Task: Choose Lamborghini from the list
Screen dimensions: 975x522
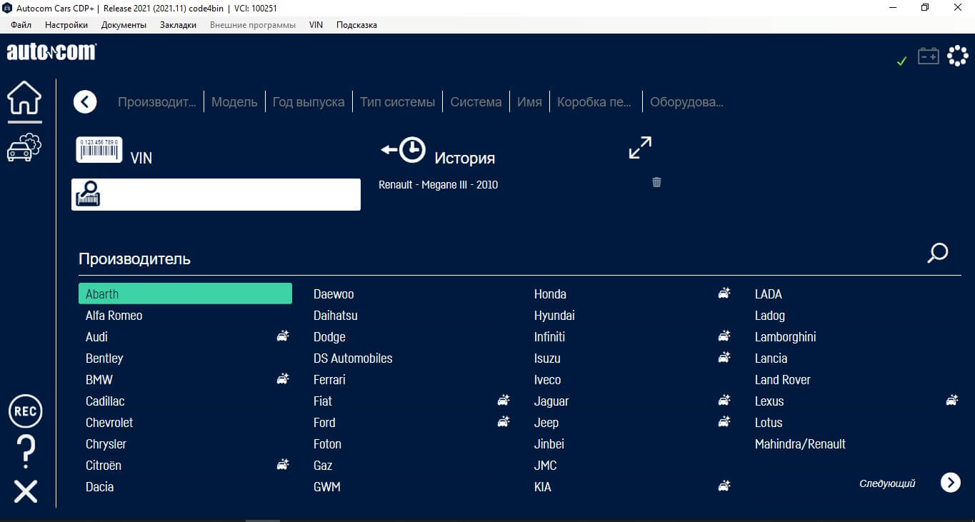Action: (785, 336)
